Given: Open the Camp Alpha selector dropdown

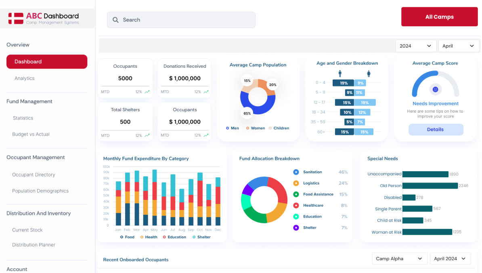Looking at the screenshot, I should [399, 258].
